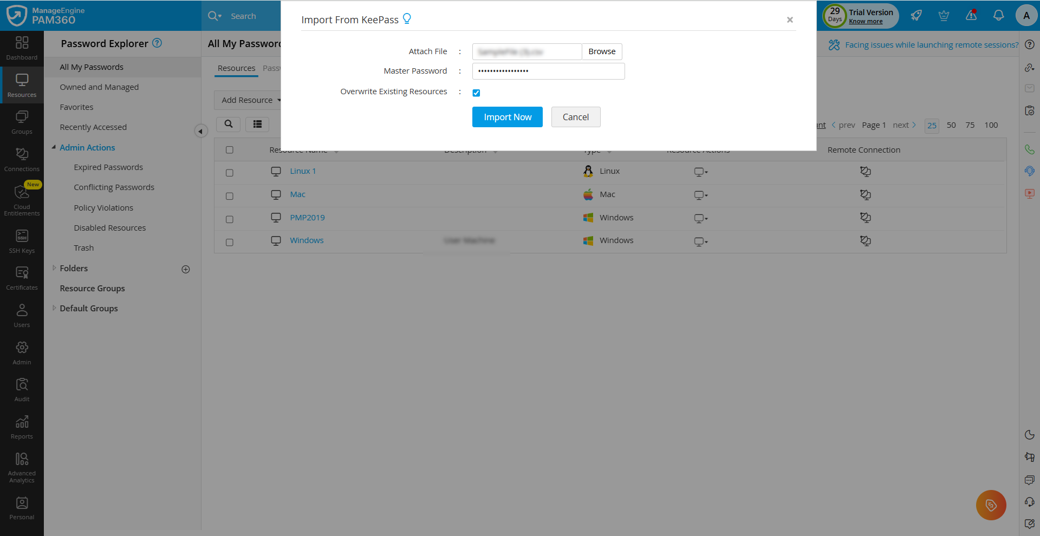
Task: Add a new folder with plus icon
Action: coord(186,269)
